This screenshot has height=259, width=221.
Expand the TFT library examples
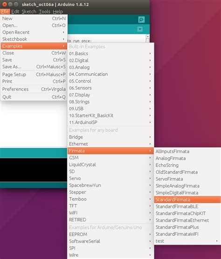click(110, 206)
